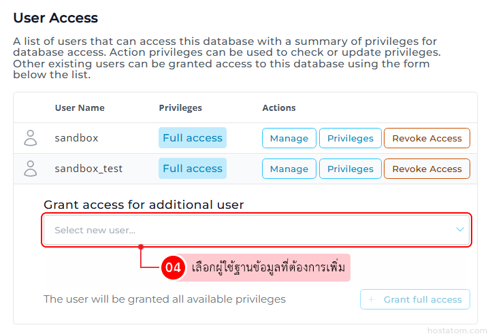Revoke Access for the sandbox user
Viewport: 490px width, 336px height.
pyautogui.click(x=427, y=138)
